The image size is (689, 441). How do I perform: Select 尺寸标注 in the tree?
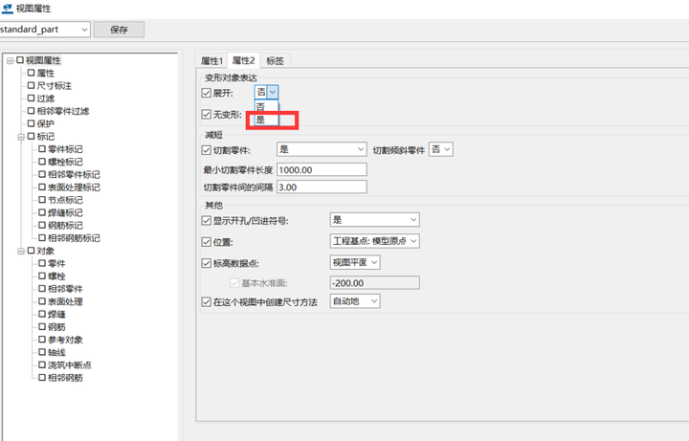[54, 86]
